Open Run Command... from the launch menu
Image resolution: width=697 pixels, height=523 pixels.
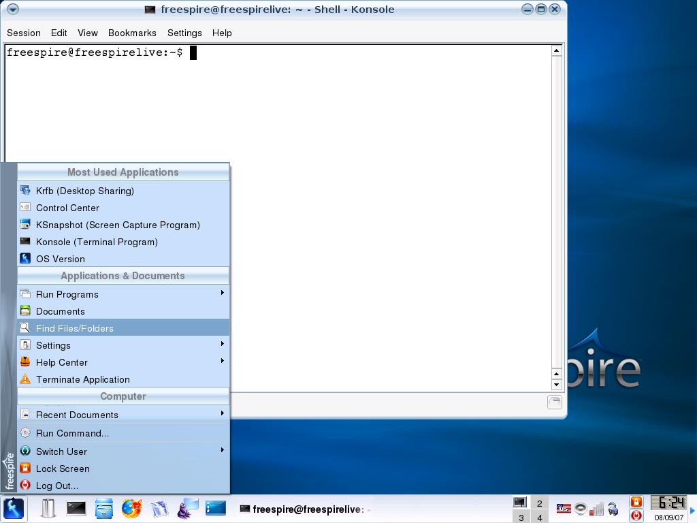[123, 432]
